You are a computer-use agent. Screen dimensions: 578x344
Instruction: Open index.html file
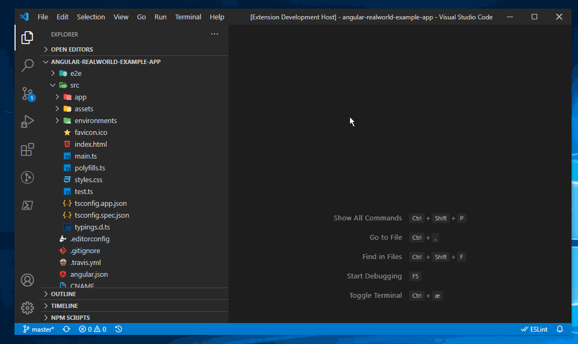pyautogui.click(x=134, y=145)
